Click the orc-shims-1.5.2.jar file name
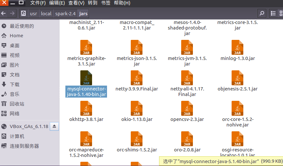 [x=137, y=150]
